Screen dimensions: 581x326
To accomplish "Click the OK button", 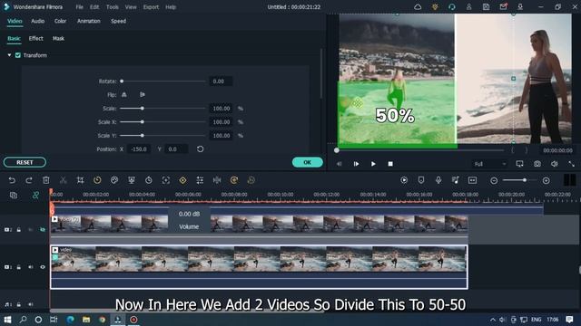I will click(307, 162).
